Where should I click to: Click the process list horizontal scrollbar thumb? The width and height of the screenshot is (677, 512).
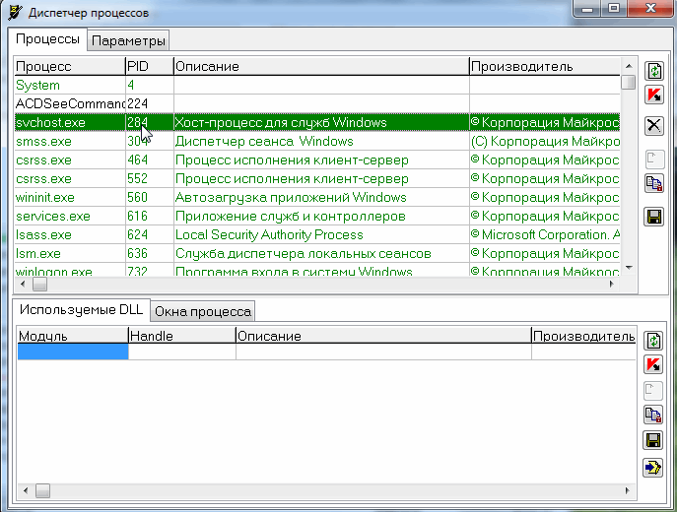click(x=39, y=284)
